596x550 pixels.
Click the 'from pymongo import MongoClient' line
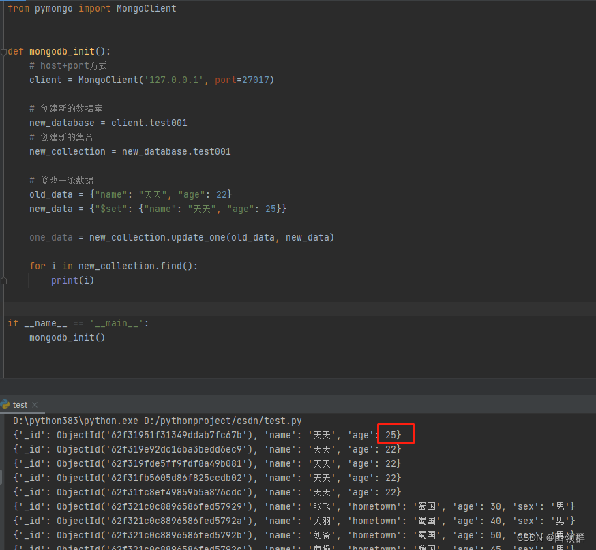coord(92,8)
